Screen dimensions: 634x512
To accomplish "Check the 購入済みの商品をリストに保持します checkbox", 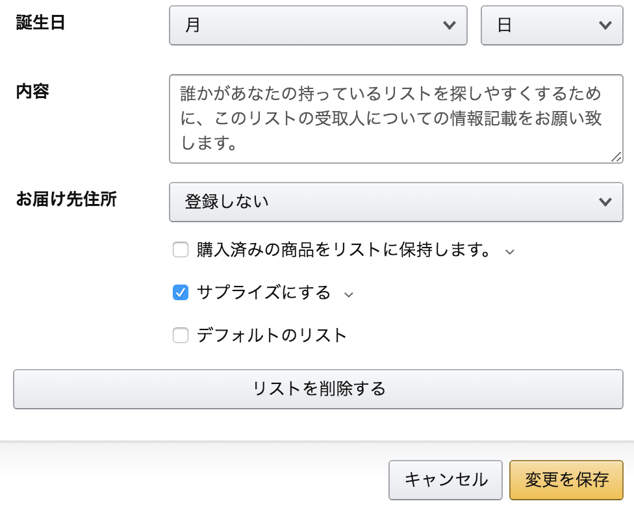I will tap(181, 250).
